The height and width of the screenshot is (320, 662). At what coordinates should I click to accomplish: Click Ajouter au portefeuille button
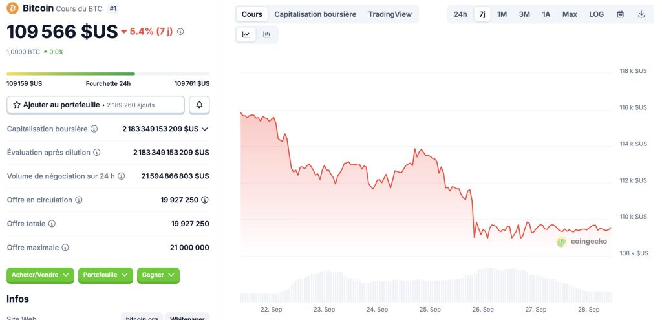(x=95, y=105)
